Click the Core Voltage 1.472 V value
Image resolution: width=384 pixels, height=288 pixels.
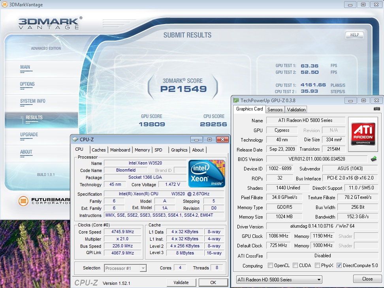pyautogui.click(x=172, y=184)
